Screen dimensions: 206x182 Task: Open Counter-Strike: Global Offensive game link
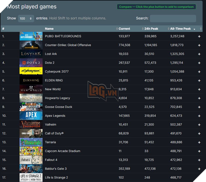68,45
